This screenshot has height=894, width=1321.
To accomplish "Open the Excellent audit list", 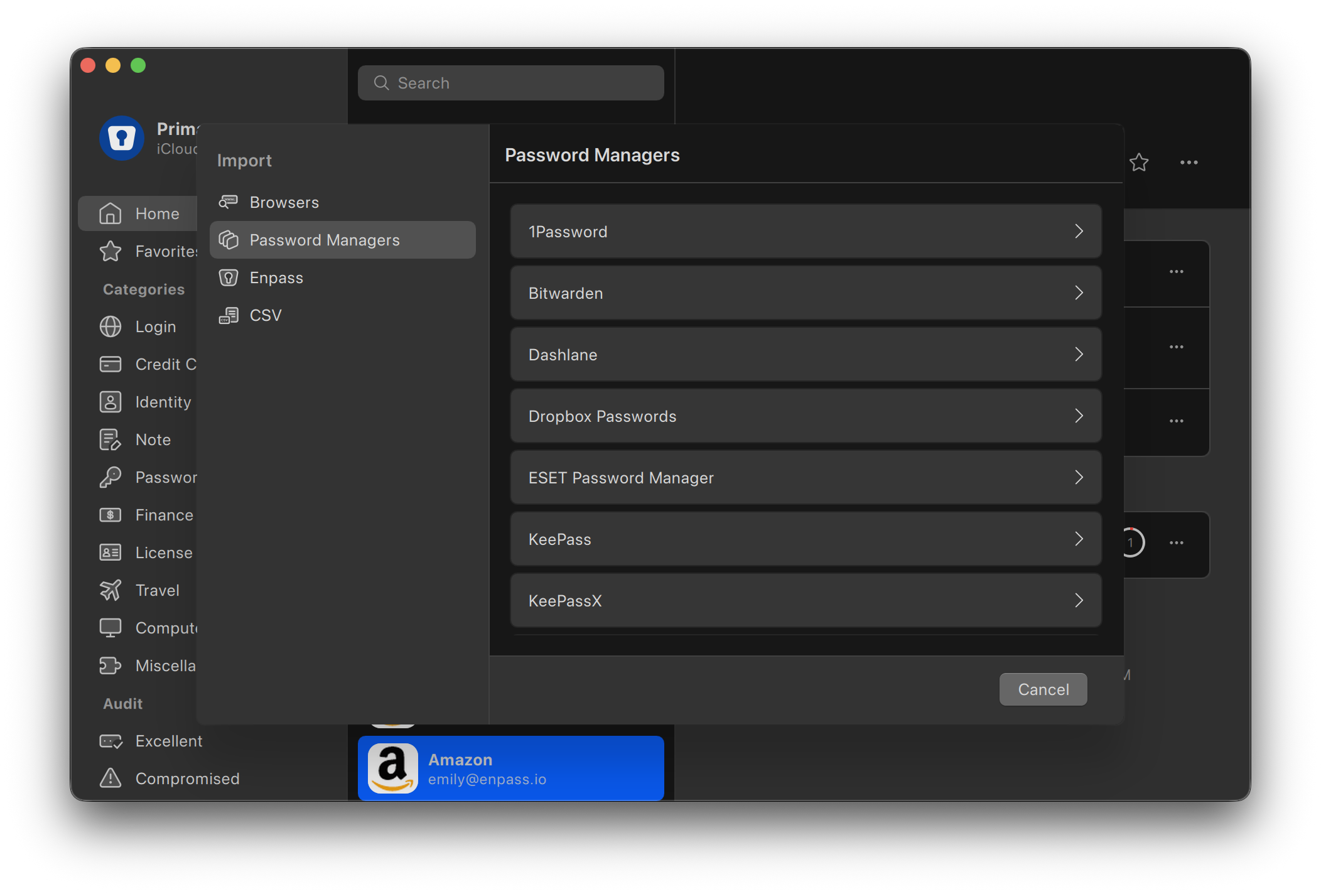I will click(x=168, y=741).
